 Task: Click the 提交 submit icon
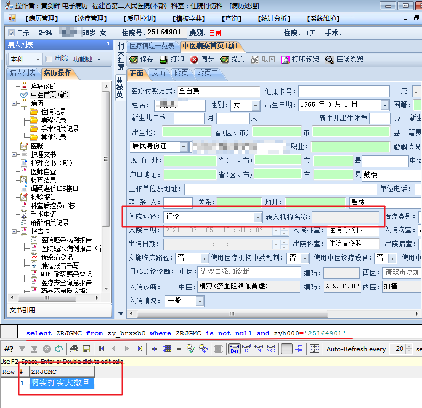(225, 59)
